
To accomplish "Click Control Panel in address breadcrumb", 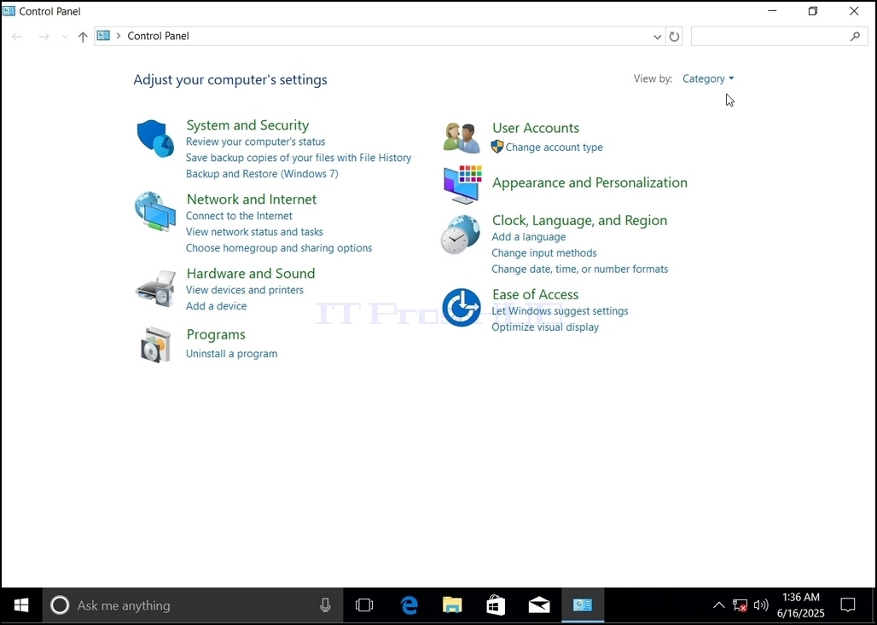I will 159,36.
